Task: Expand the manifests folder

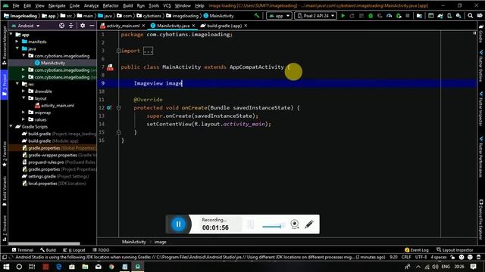Action: click(17, 42)
